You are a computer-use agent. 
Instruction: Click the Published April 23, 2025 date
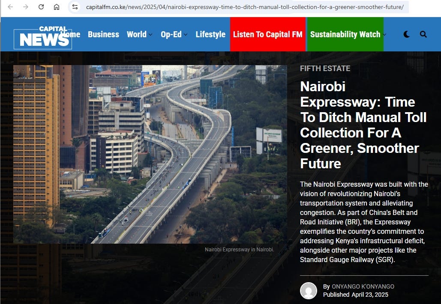[356, 295]
